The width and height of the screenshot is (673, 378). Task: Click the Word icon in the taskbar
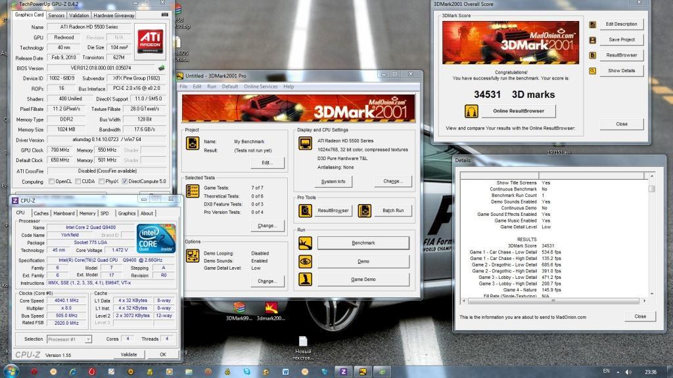point(285,371)
